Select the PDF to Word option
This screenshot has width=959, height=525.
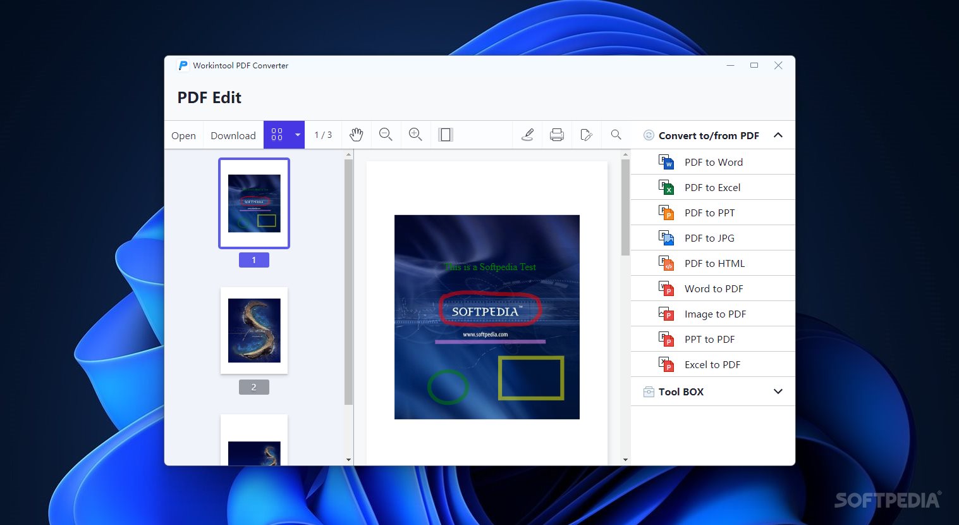(x=713, y=162)
